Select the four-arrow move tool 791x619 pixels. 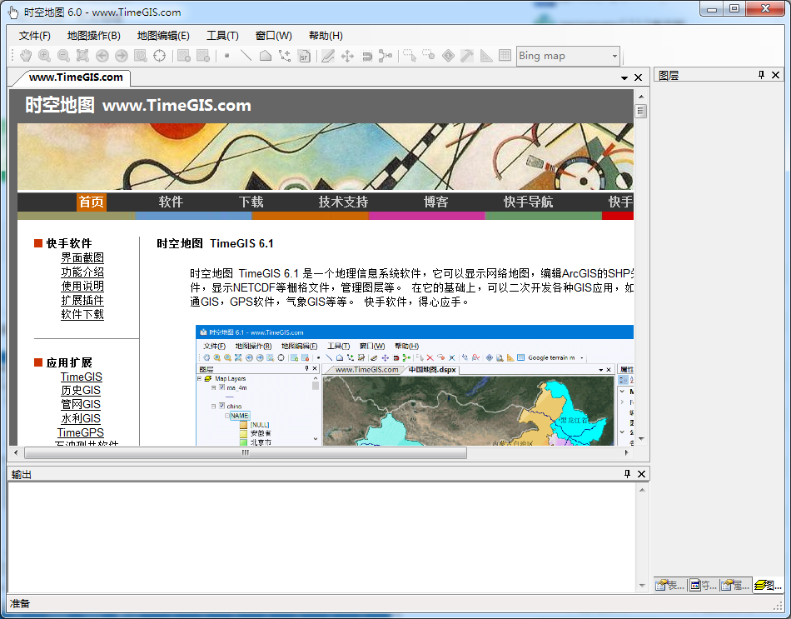tap(347, 56)
